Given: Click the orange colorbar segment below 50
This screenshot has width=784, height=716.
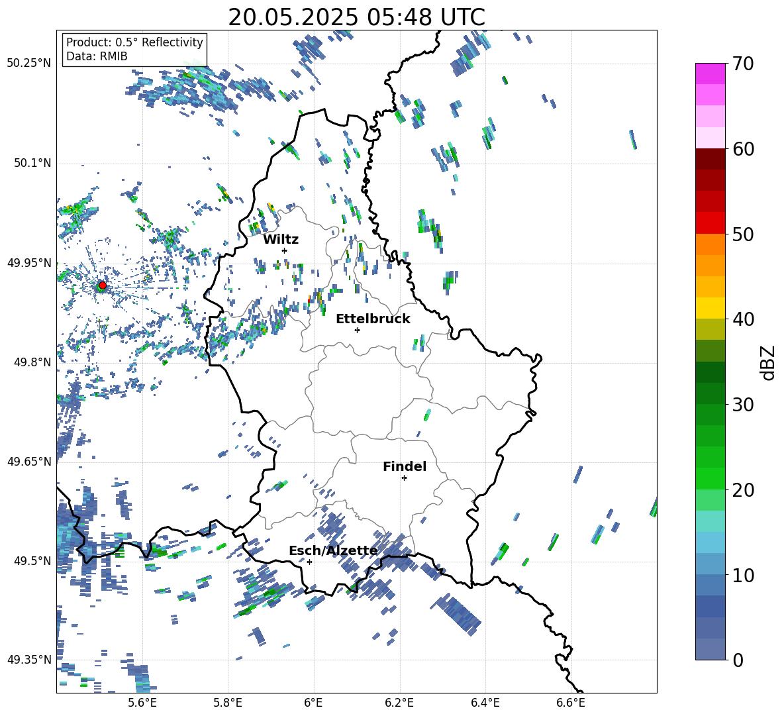Looking at the screenshot, I should pos(710,244).
